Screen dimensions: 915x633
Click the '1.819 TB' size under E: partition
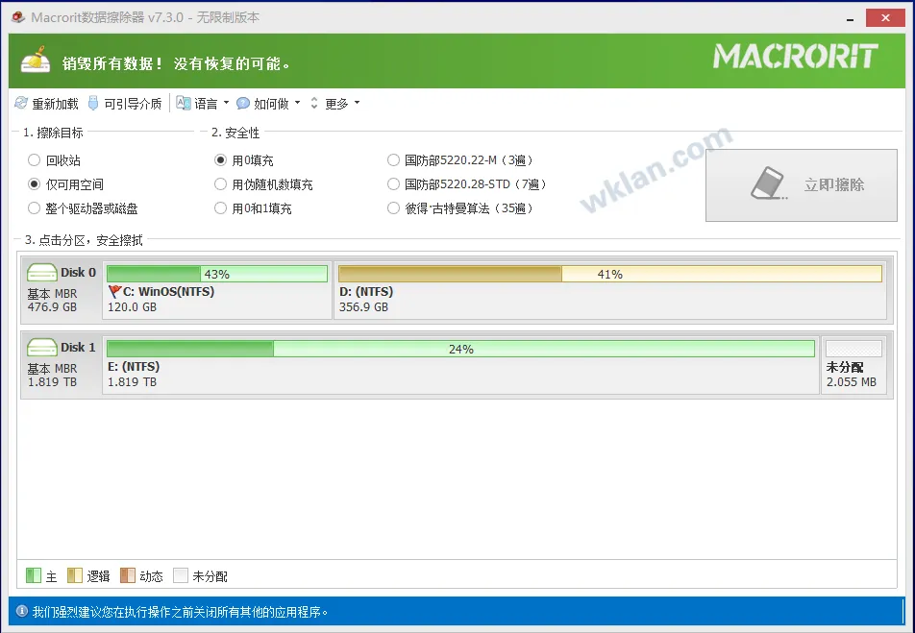[x=132, y=382]
